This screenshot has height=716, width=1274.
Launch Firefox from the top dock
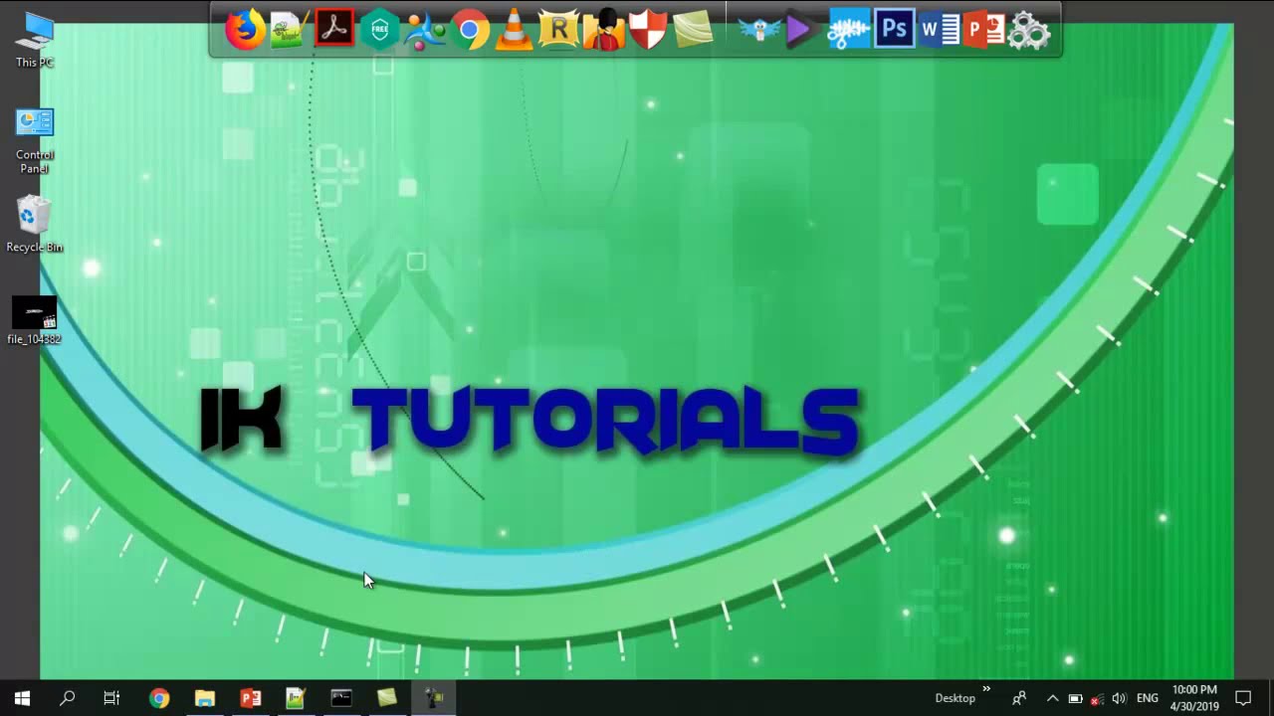point(245,30)
